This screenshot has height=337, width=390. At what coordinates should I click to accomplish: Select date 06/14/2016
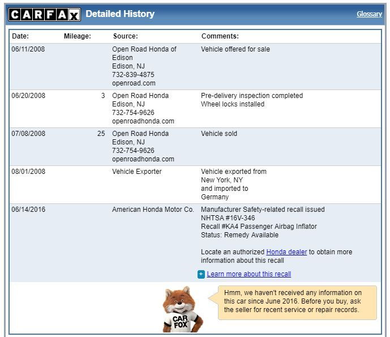[28, 210]
